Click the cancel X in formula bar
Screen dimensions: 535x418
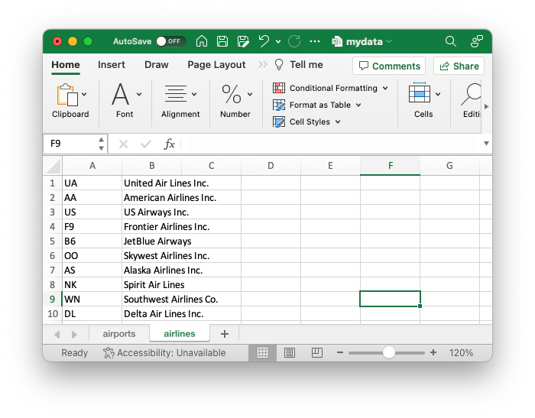(123, 144)
